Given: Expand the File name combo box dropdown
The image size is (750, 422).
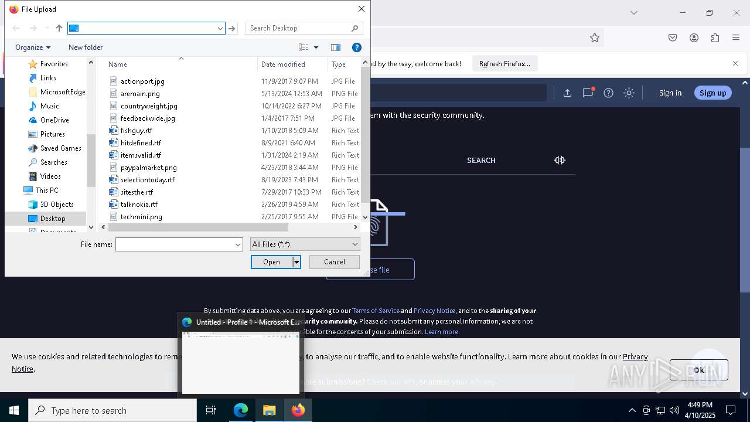Looking at the screenshot, I should (238, 244).
